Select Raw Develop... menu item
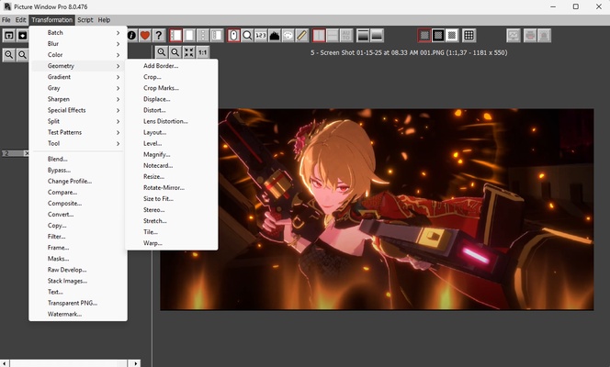Image resolution: width=610 pixels, height=367 pixels. [78, 270]
